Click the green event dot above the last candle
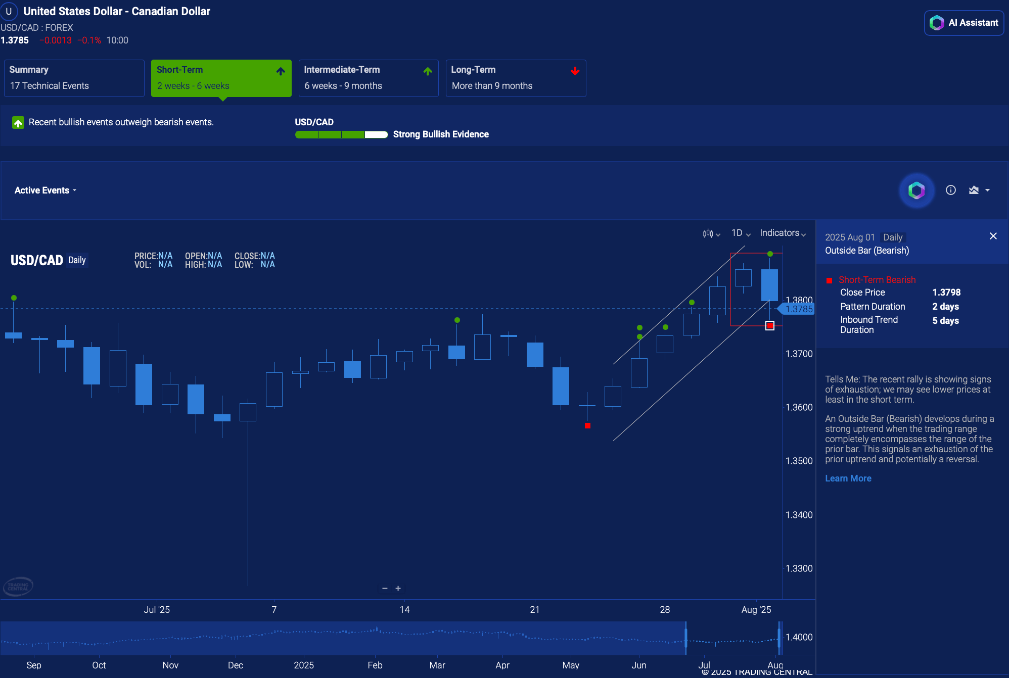 770,254
